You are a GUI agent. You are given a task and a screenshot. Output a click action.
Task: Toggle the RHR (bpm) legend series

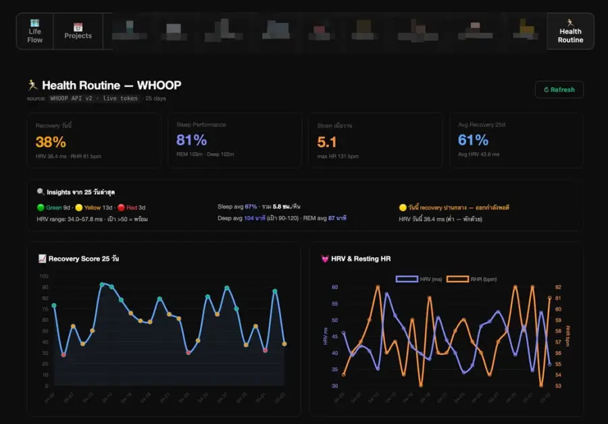click(472, 279)
